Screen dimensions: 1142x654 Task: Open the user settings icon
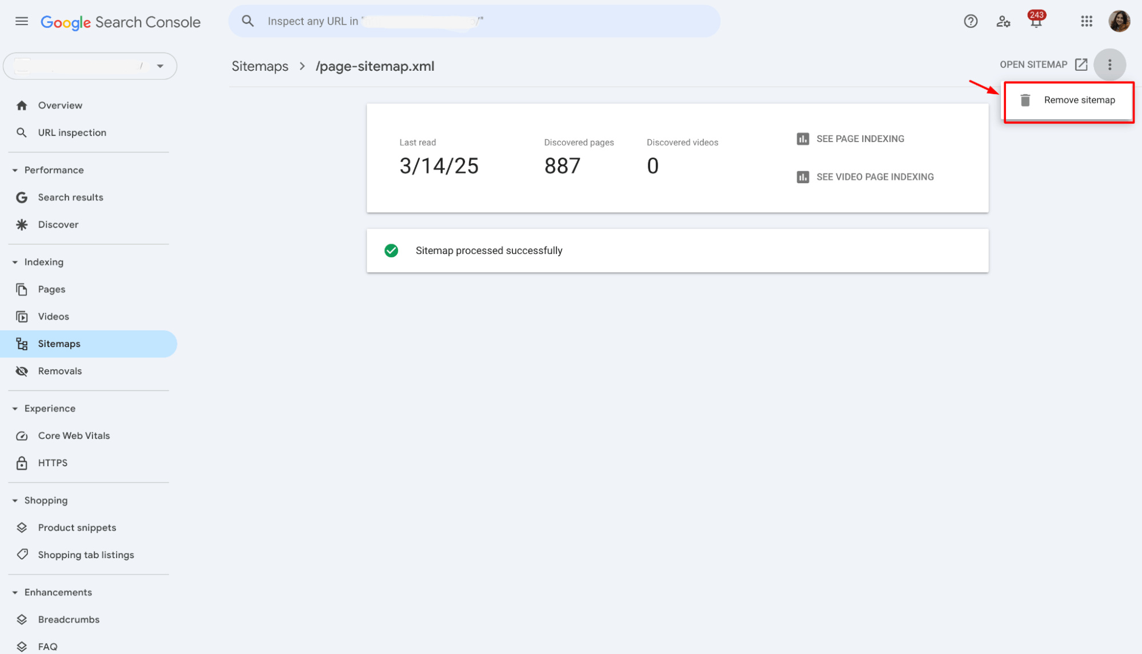[x=1003, y=22]
